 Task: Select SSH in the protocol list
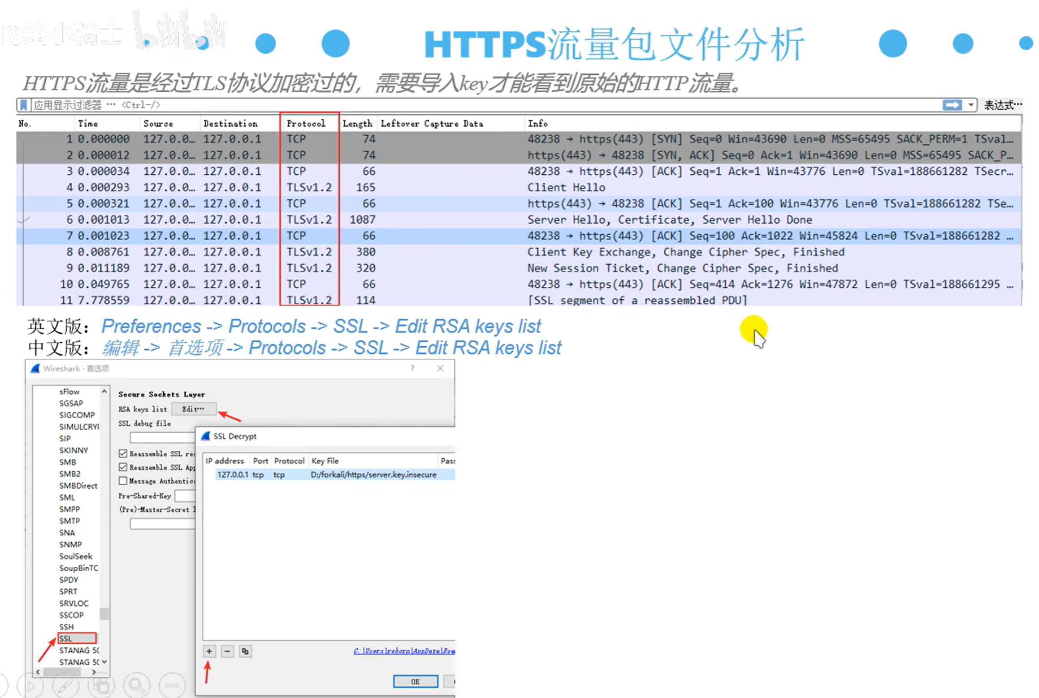(67, 626)
